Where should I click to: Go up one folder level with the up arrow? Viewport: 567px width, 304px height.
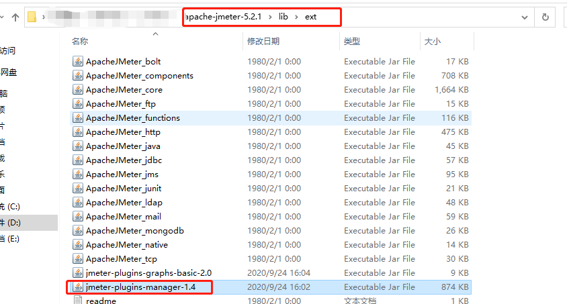click(15, 17)
